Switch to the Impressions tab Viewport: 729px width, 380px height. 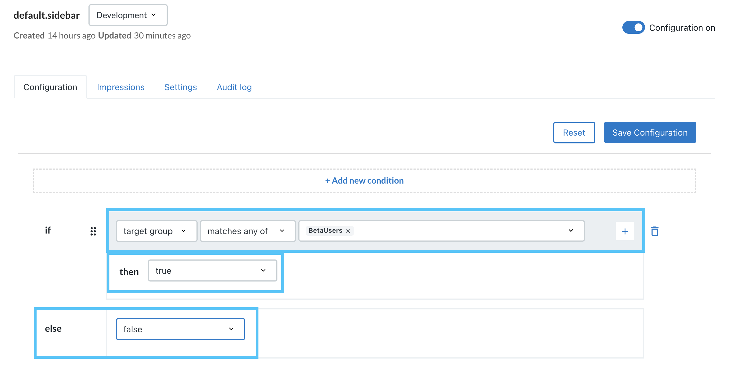pyautogui.click(x=121, y=87)
